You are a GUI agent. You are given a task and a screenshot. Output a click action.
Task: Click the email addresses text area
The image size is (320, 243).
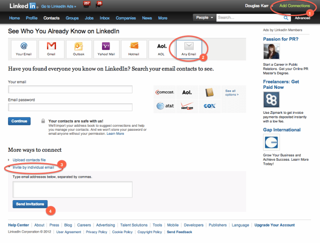click(72, 190)
